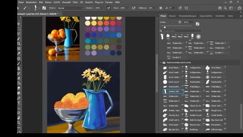Select the Zoom tool
Viewport: 243px width, 137px height.
coord(19,123)
